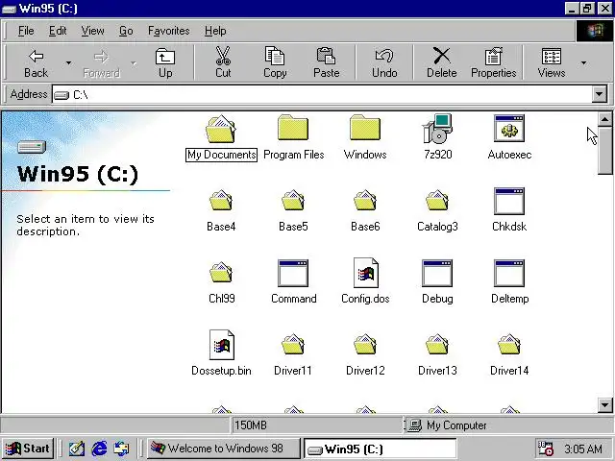
Task: Click the scrollbar down arrow
Action: (x=604, y=404)
